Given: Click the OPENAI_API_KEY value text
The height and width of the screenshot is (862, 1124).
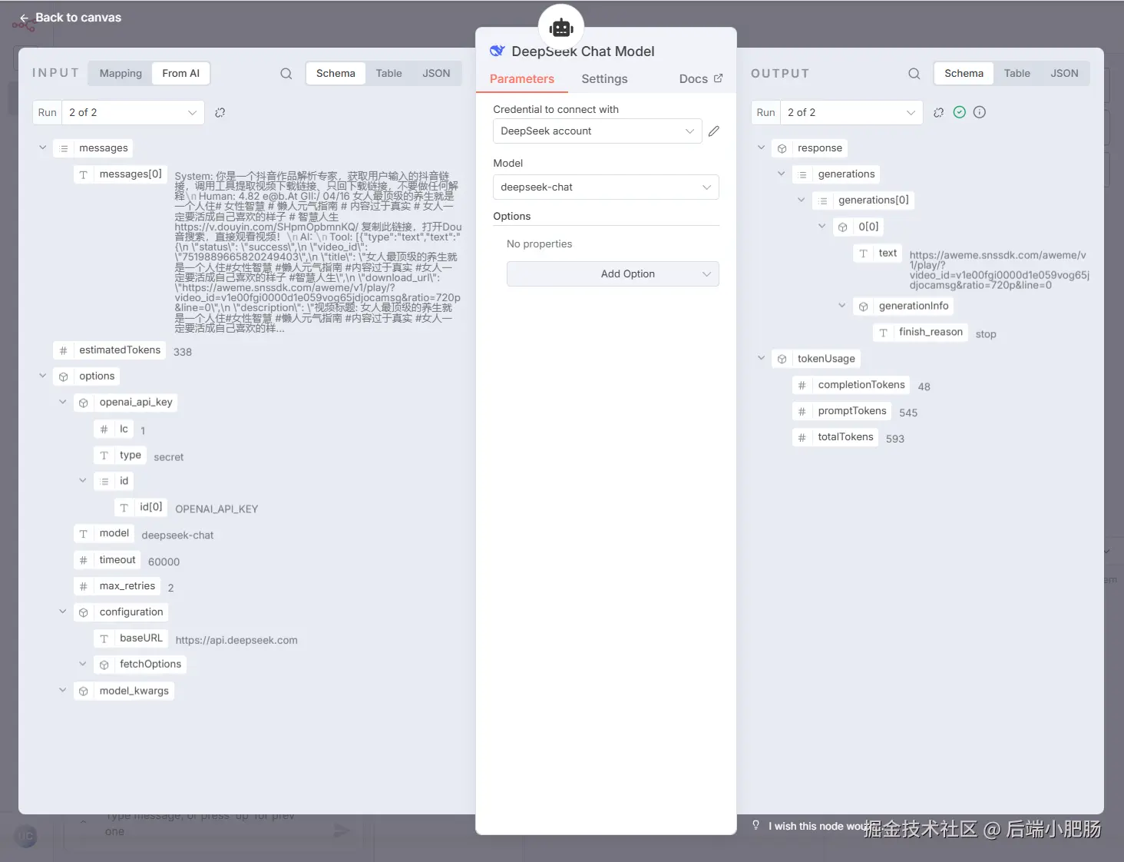Looking at the screenshot, I should (217, 509).
